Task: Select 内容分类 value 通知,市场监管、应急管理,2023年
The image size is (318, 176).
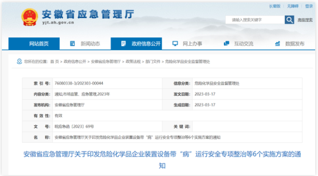Action: pyautogui.click(x=82, y=94)
